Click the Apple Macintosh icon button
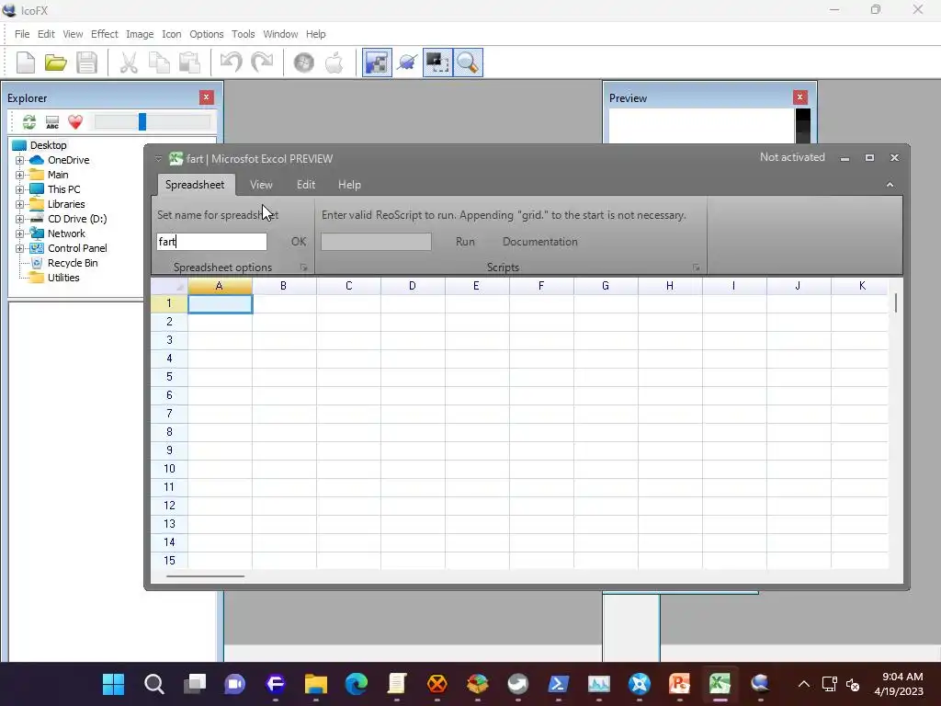941x706 pixels. 334,63
